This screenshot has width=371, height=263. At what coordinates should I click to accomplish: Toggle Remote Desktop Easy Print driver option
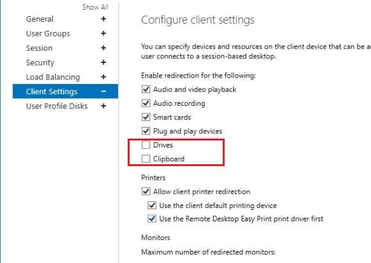tap(152, 219)
